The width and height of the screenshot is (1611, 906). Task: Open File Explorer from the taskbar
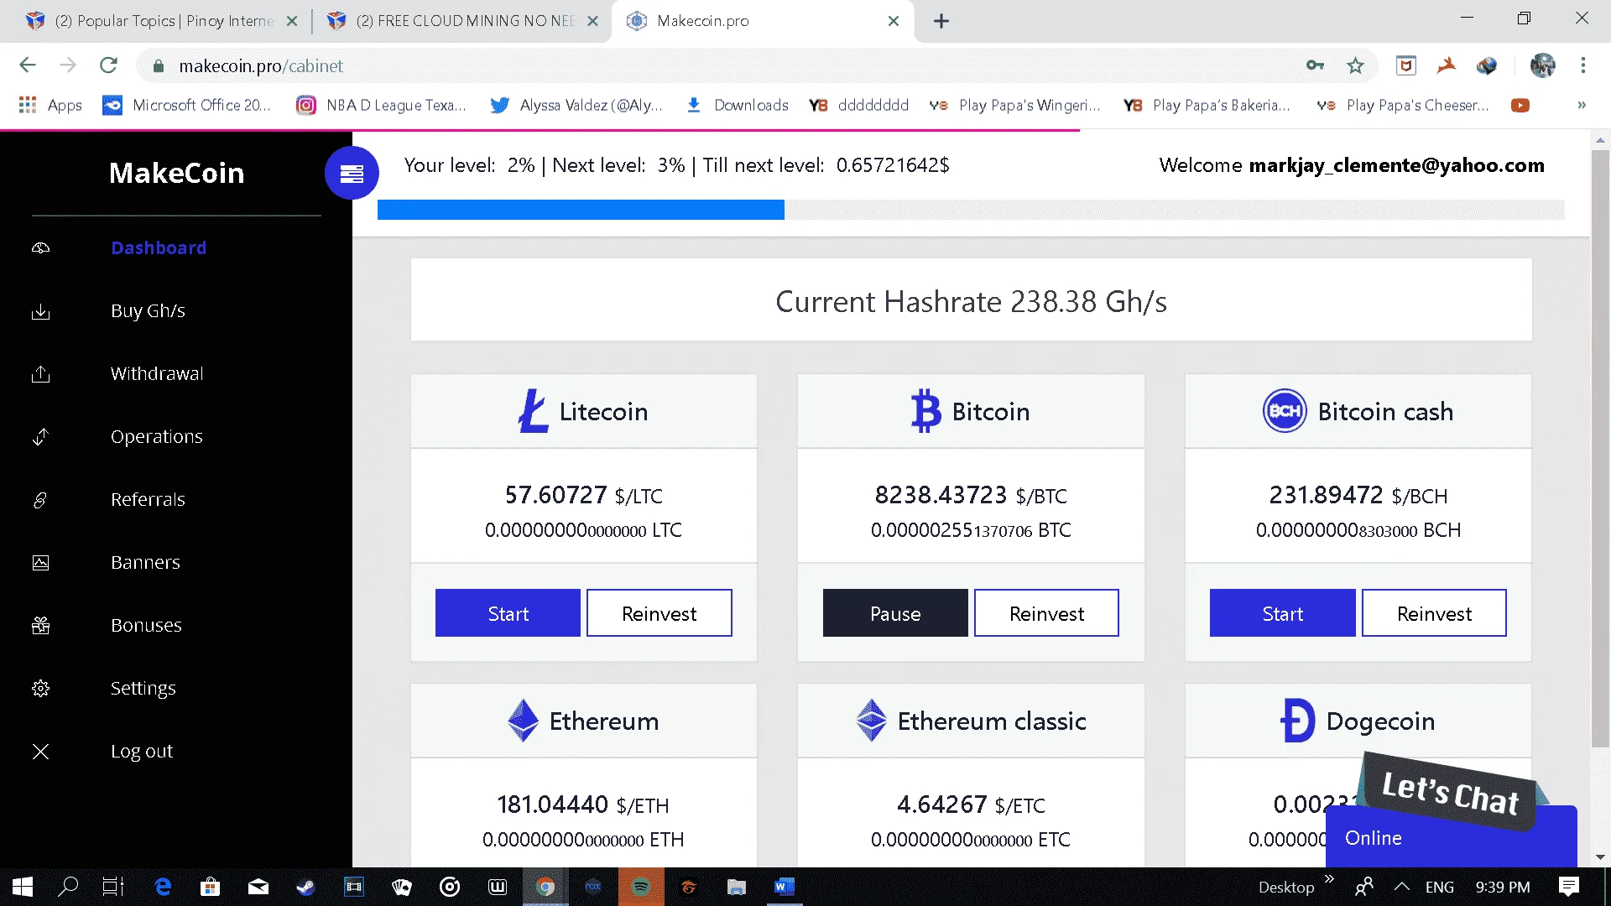coord(737,887)
